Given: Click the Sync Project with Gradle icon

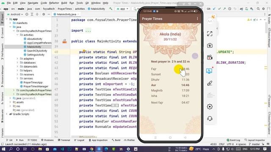Looking at the screenshot, I should tap(241, 9).
